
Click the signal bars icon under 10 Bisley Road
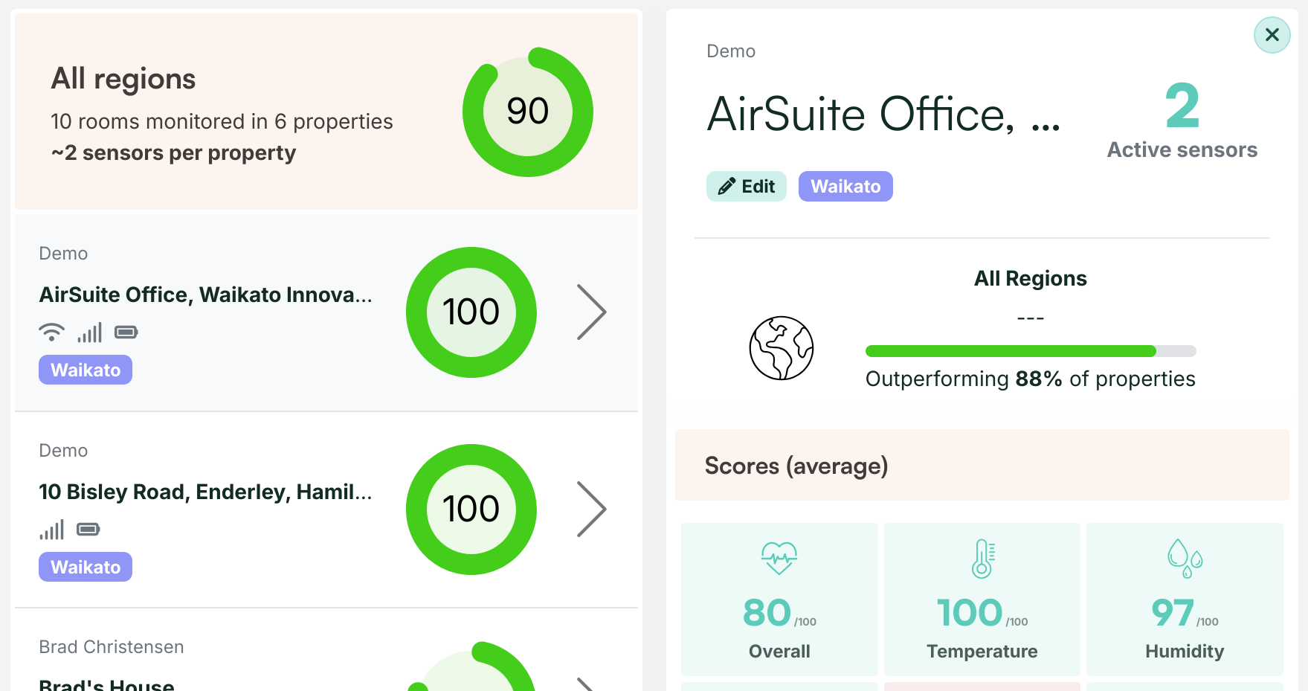(52, 530)
